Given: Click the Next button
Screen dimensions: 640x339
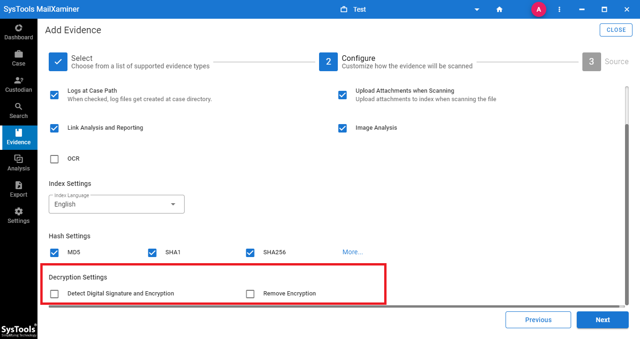Looking at the screenshot, I should coord(603,320).
